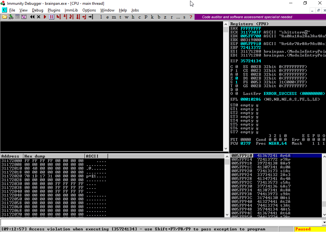Click the Open file folder icon

(x=5, y=17)
